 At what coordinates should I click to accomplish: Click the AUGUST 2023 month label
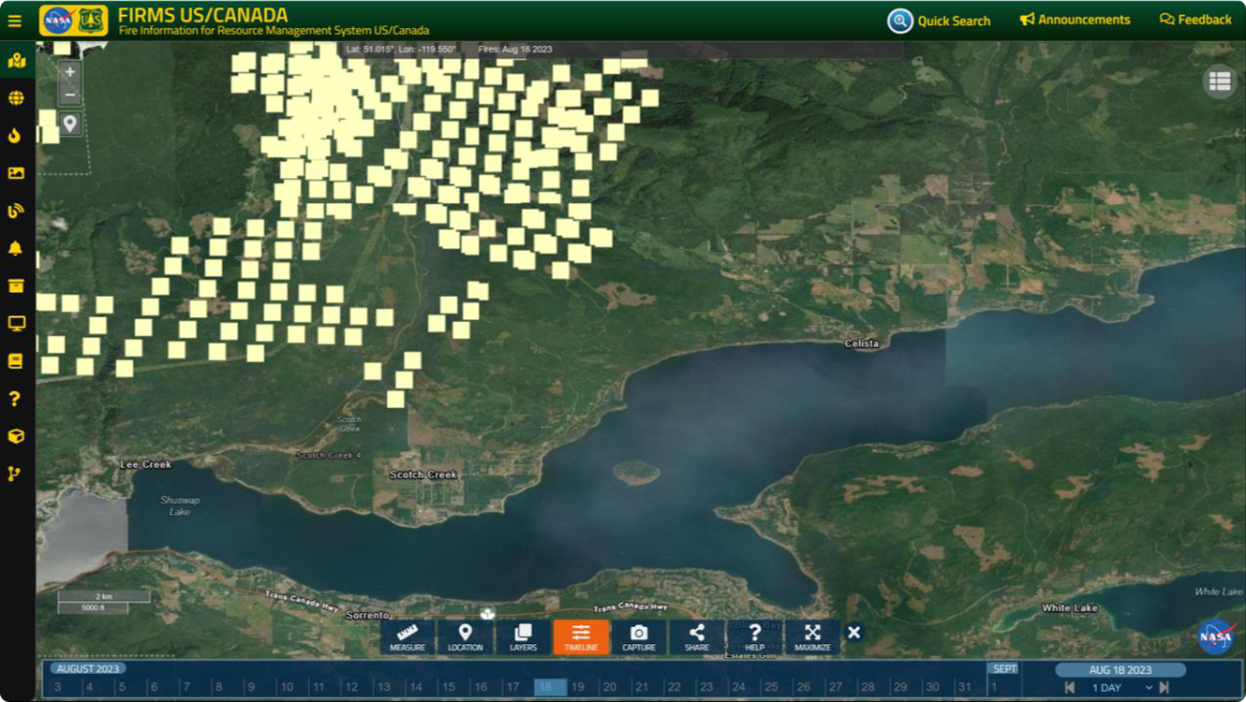click(88, 668)
